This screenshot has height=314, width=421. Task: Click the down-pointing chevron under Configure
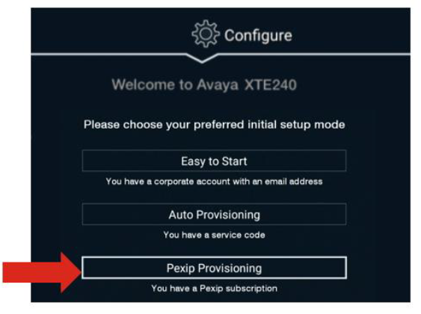(202, 58)
